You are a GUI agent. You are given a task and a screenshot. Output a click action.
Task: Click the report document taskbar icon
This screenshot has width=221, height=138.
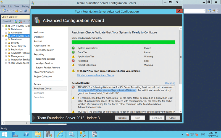94,134
